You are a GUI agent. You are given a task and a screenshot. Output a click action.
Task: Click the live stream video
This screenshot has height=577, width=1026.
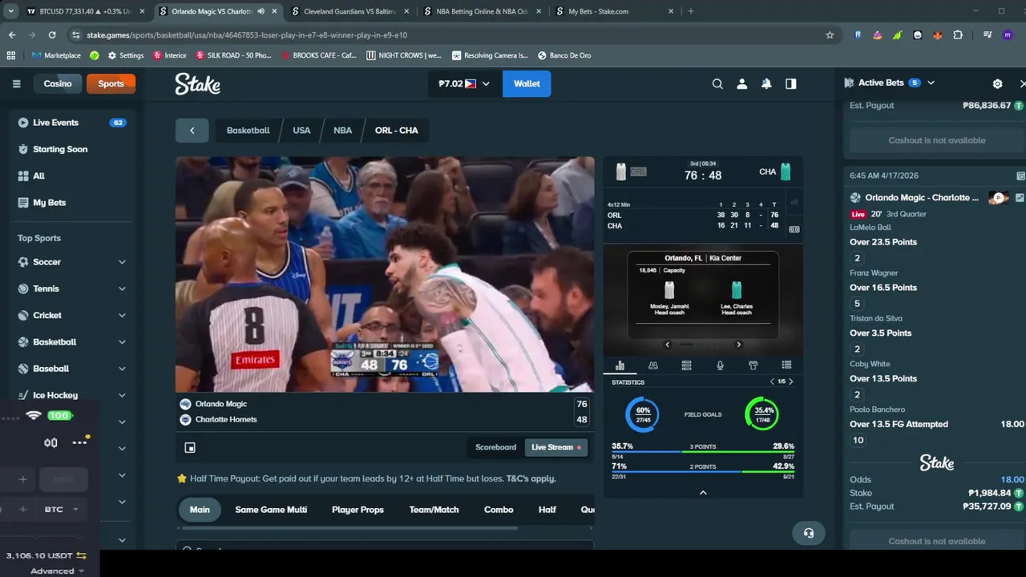point(385,274)
